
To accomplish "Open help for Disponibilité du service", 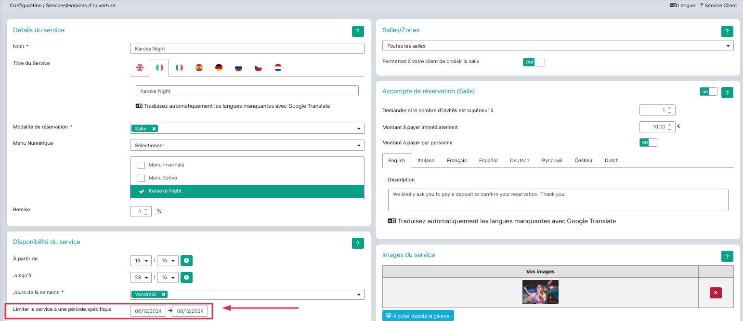I will click(x=358, y=244).
